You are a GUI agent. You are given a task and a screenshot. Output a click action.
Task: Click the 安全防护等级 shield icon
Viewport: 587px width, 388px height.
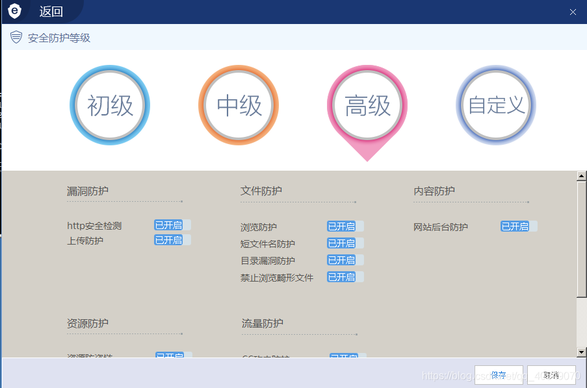tap(16, 37)
